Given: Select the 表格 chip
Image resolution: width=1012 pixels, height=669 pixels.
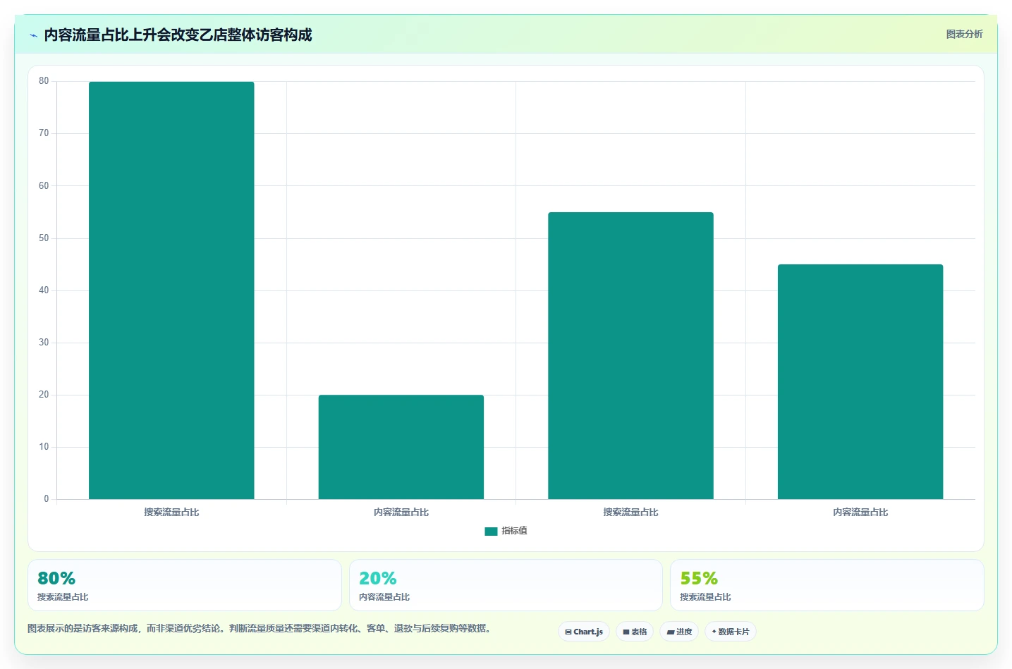Looking at the screenshot, I should tap(635, 632).
